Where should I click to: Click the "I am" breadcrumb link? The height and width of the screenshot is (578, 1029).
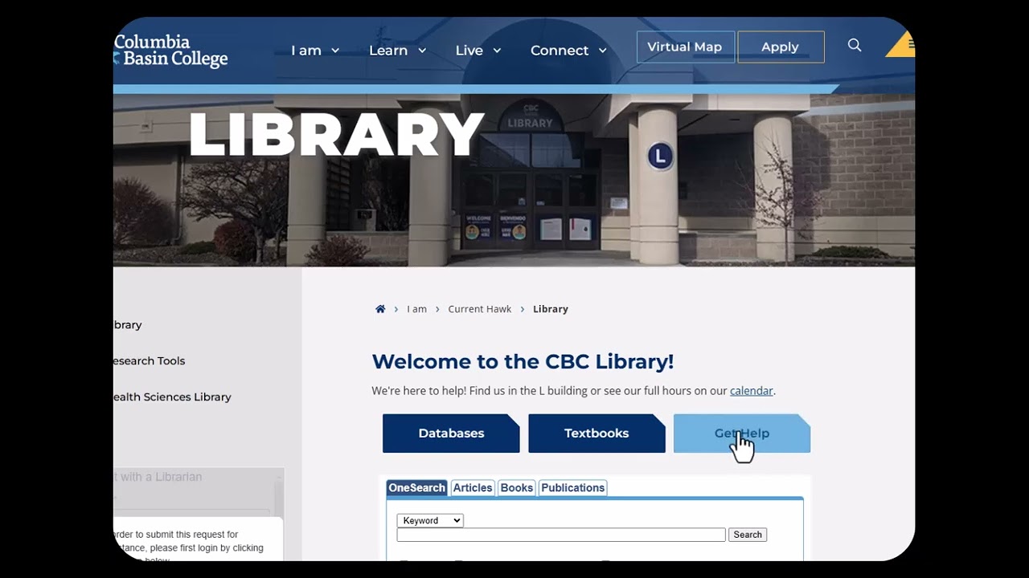click(x=416, y=309)
